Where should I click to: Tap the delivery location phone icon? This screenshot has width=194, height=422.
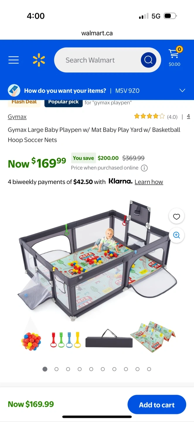(x=14, y=91)
